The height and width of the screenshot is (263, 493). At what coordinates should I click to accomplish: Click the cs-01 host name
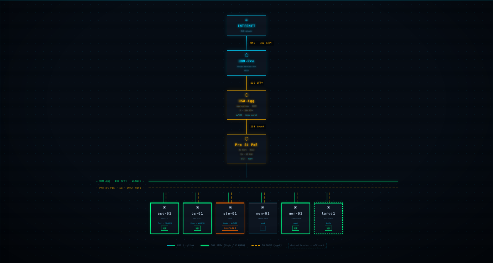point(197,214)
